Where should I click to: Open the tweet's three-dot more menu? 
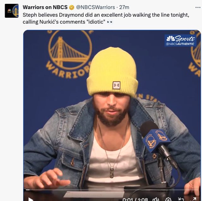tap(198, 7)
